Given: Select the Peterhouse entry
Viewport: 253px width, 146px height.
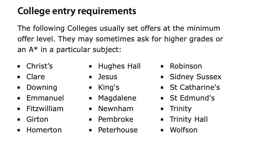Looking at the screenshot, I should coord(118,130).
